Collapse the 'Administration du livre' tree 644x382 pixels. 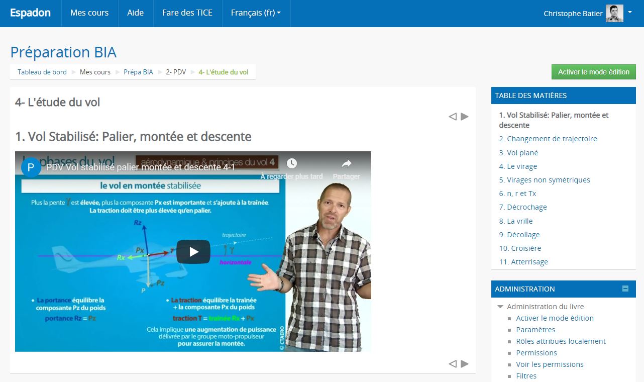coord(500,306)
